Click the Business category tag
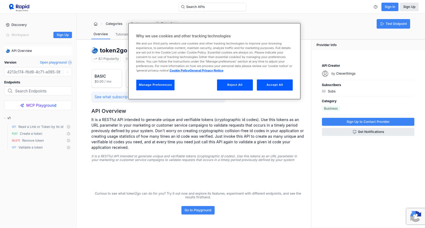 tap(331, 109)
